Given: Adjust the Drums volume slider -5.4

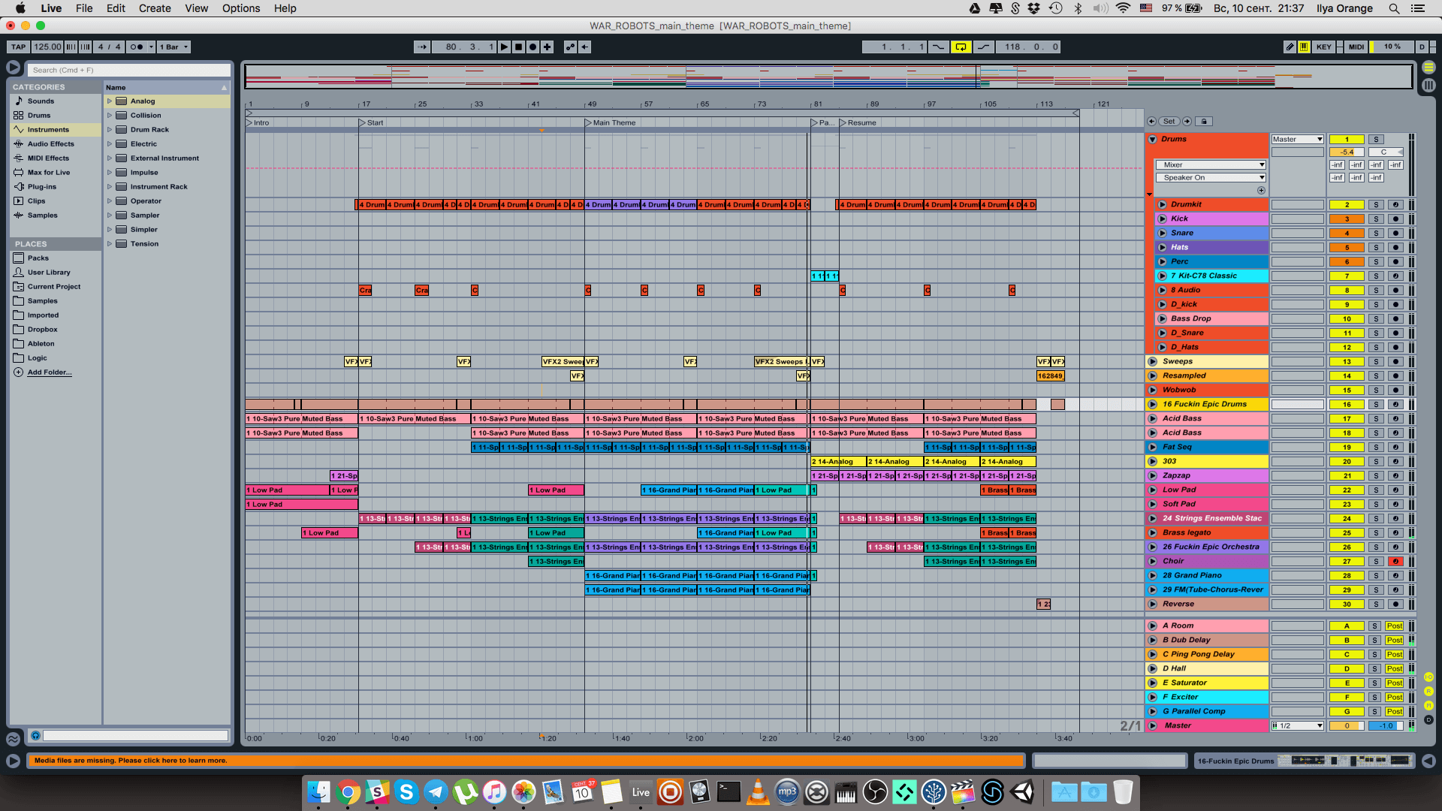Looking at the screenshot, I should (1347, 152).
